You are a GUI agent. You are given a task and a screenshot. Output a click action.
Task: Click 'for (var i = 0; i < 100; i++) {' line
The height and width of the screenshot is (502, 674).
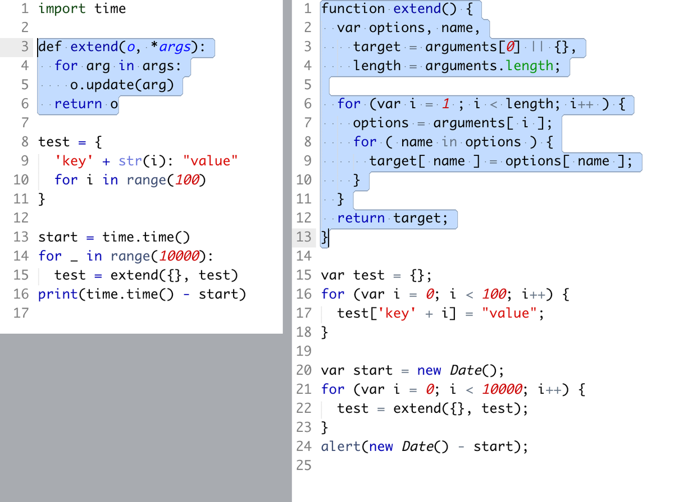click(x=445, y=294)
